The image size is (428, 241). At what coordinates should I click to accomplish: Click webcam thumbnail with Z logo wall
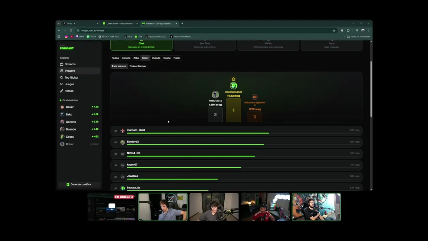(163, 207)
